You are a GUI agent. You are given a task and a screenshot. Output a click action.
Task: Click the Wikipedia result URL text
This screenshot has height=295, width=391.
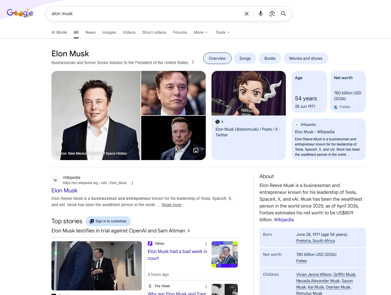pos(95,183)
